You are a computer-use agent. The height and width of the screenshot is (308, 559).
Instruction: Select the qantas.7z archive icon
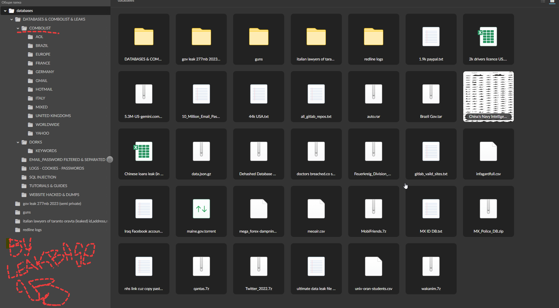(x=201, y=266)
